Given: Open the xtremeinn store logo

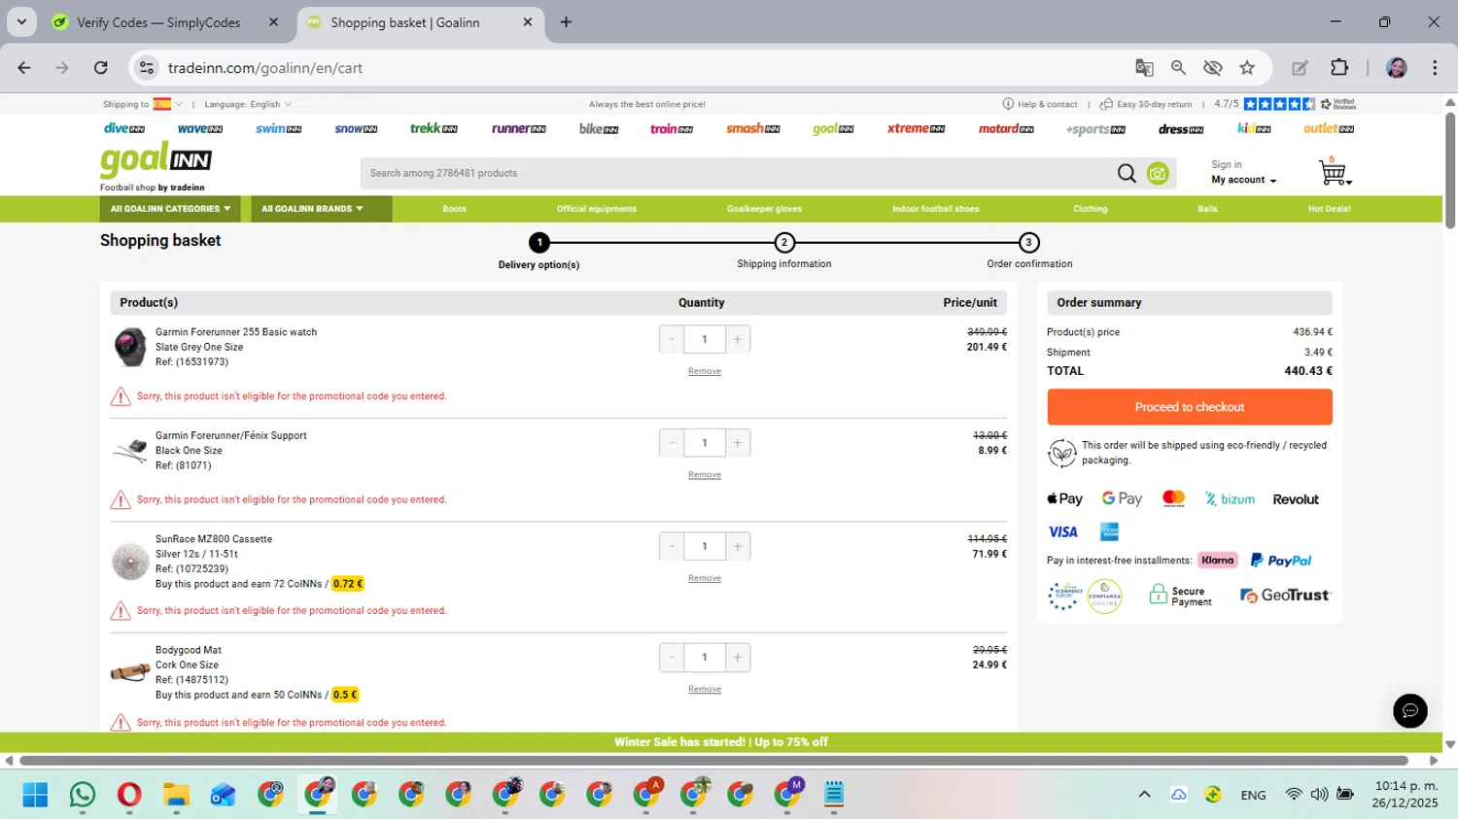Looking at the screenshot, I should tap(916, 128).
